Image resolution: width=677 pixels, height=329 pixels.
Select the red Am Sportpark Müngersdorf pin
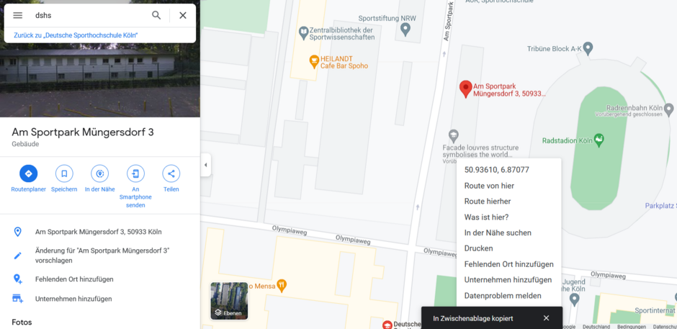[465, 89]
